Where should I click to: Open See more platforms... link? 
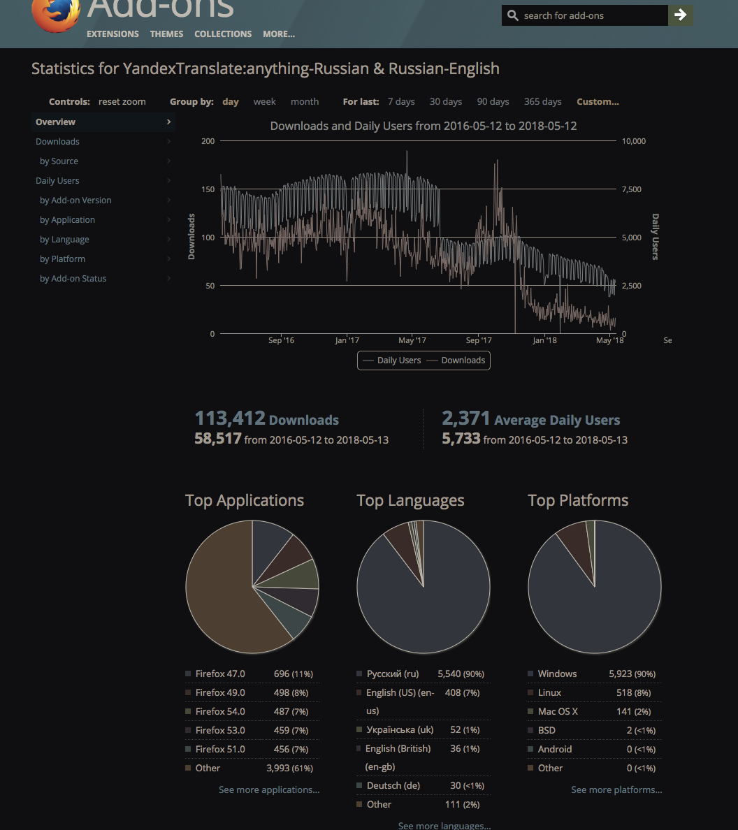(x=616, y=789)
